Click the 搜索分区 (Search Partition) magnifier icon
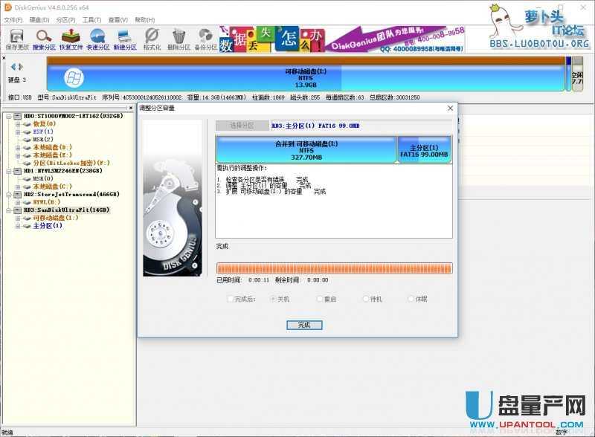 click(44, 38)
